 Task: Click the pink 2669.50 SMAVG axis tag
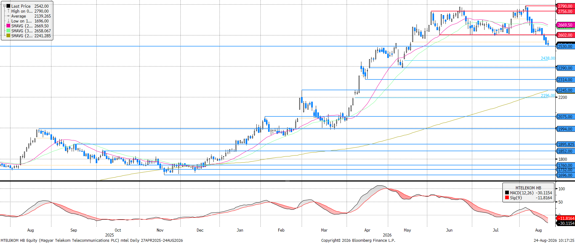(x=565, y=25)
